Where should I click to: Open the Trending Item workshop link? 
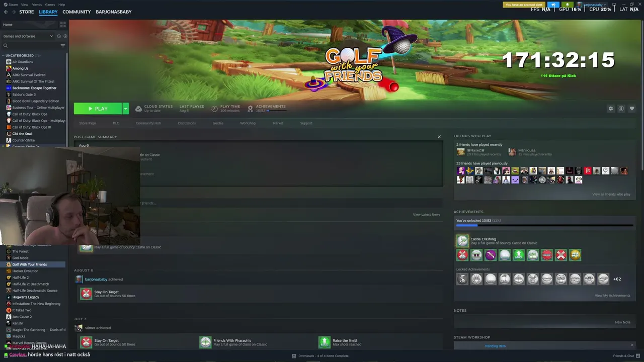(x=495, y=346)
